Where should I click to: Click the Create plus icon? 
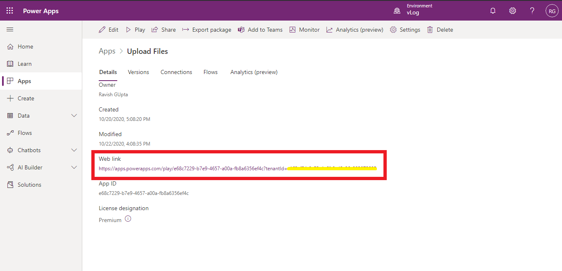(x=10, y=99)
